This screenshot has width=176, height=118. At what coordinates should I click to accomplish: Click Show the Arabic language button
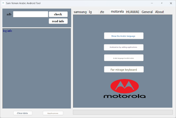(124, 36)
